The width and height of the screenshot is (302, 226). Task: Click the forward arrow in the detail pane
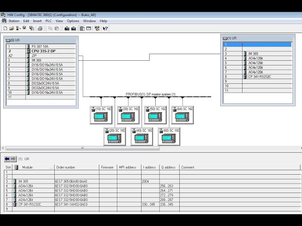pyautogui.click(x=13, y=159)
